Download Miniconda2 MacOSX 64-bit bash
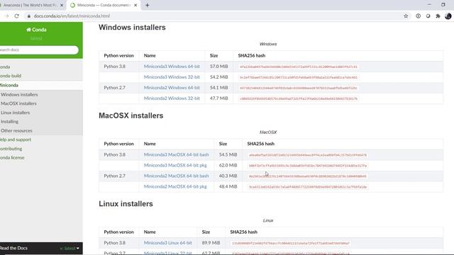The height and width of the screenshot is (255, 454). pos(176,176)
